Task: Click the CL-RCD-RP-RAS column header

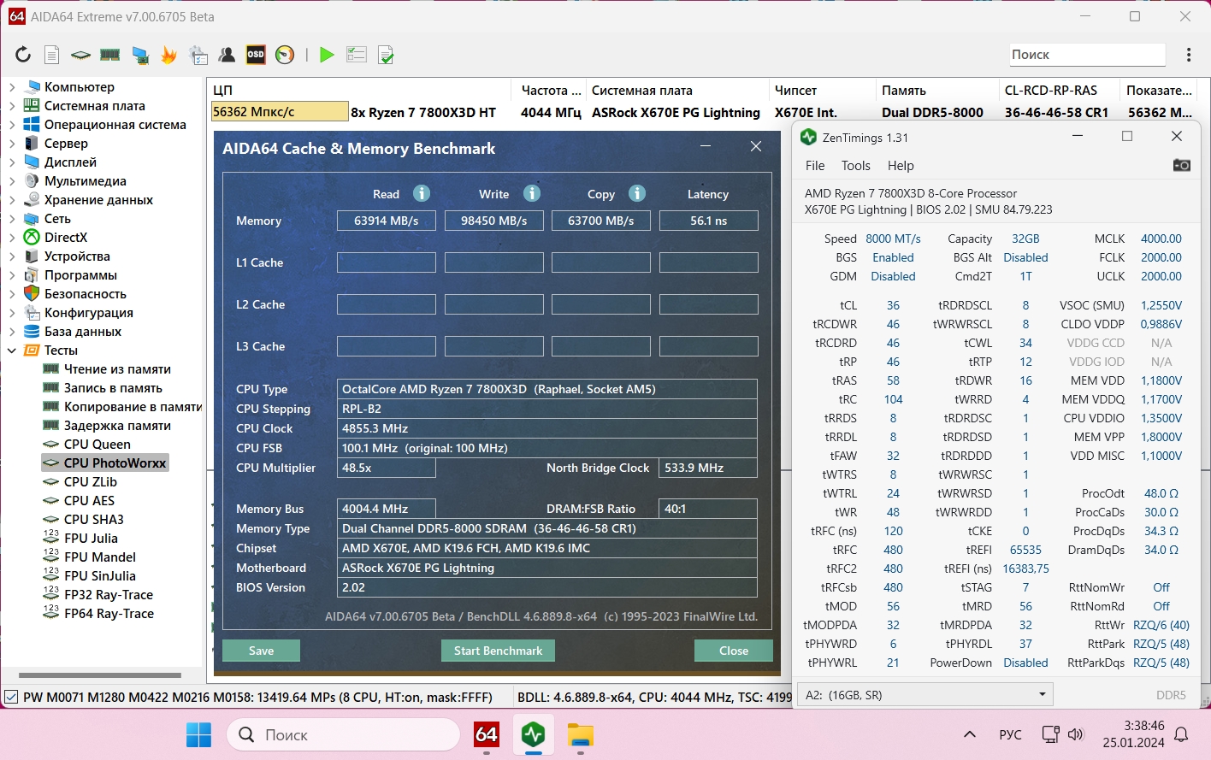Action: 1059,90
